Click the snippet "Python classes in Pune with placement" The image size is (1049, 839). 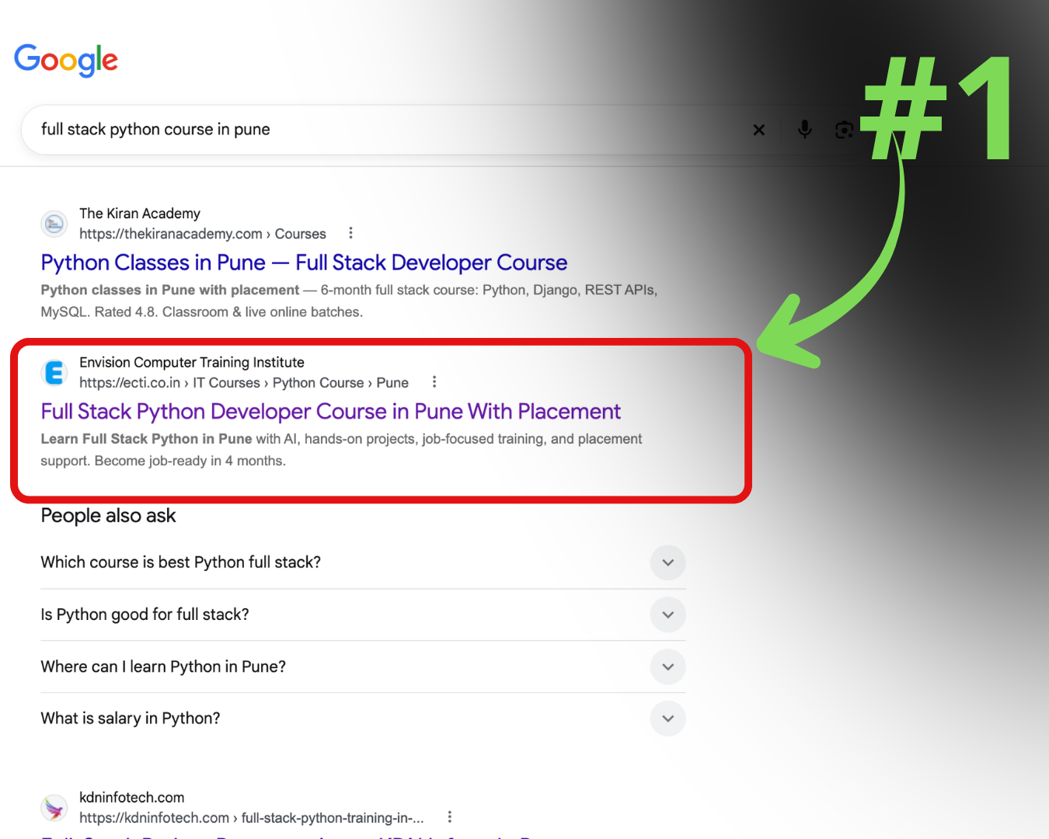[170, 290]
